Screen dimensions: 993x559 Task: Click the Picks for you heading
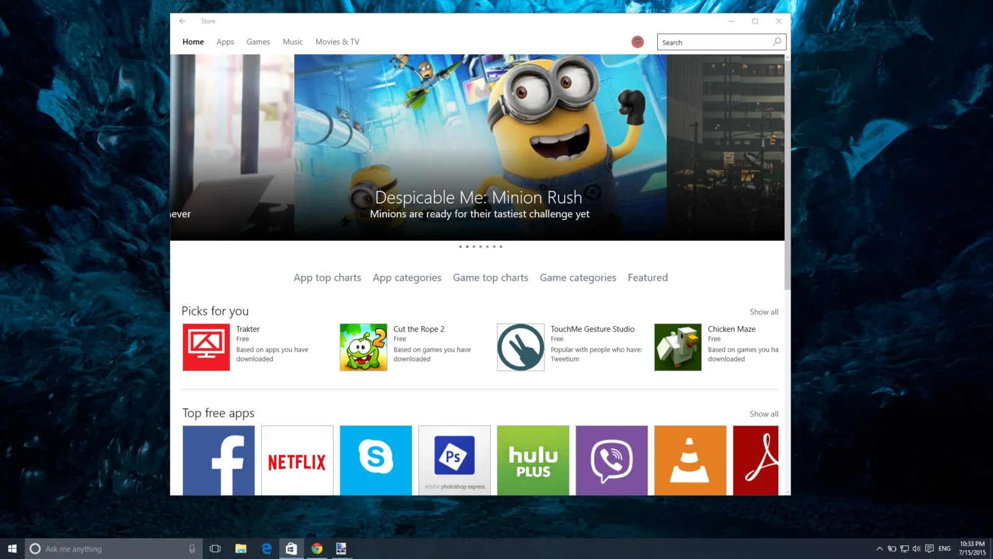215,311
